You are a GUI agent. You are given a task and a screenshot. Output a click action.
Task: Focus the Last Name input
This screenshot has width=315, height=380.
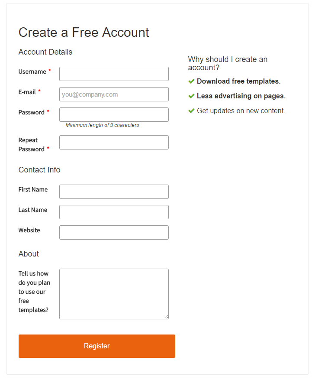[x=114, y=212]
